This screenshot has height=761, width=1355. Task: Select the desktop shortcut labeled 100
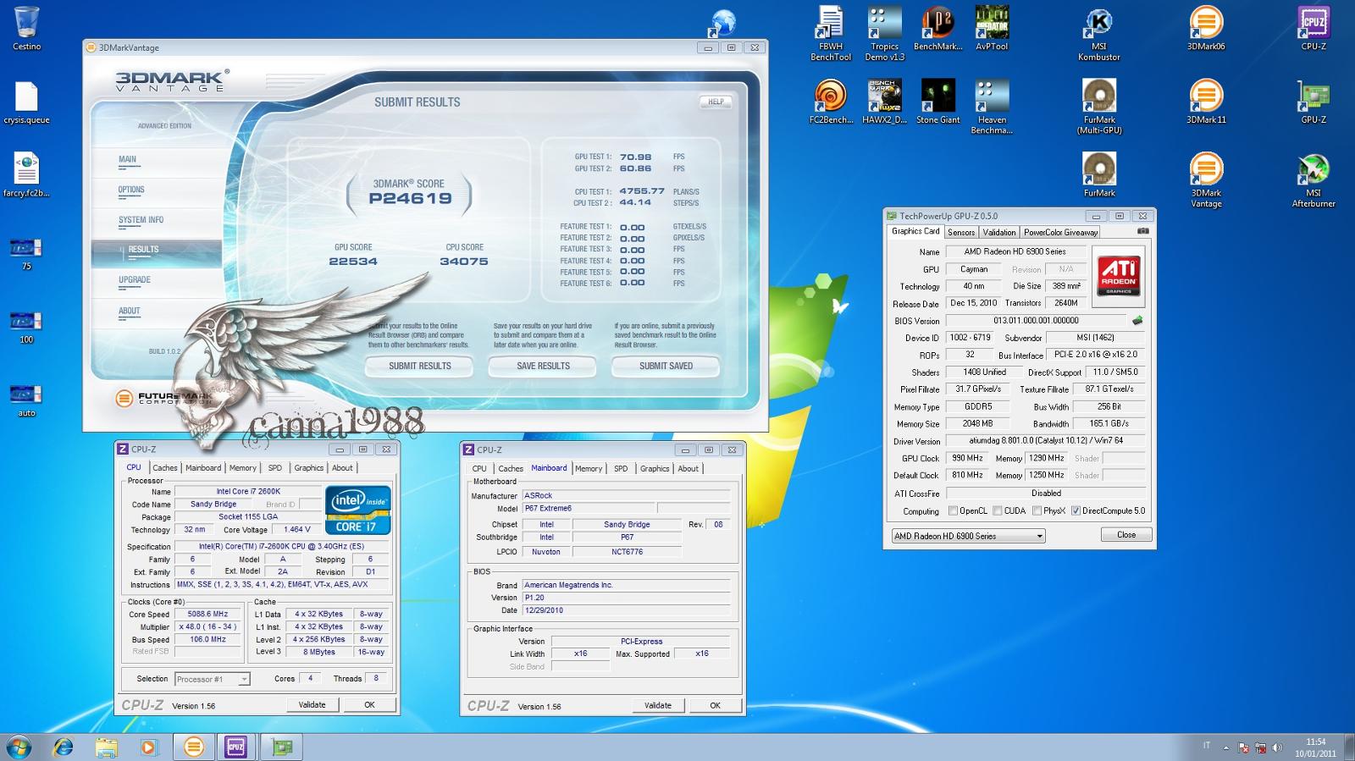[x=26, y=327]
